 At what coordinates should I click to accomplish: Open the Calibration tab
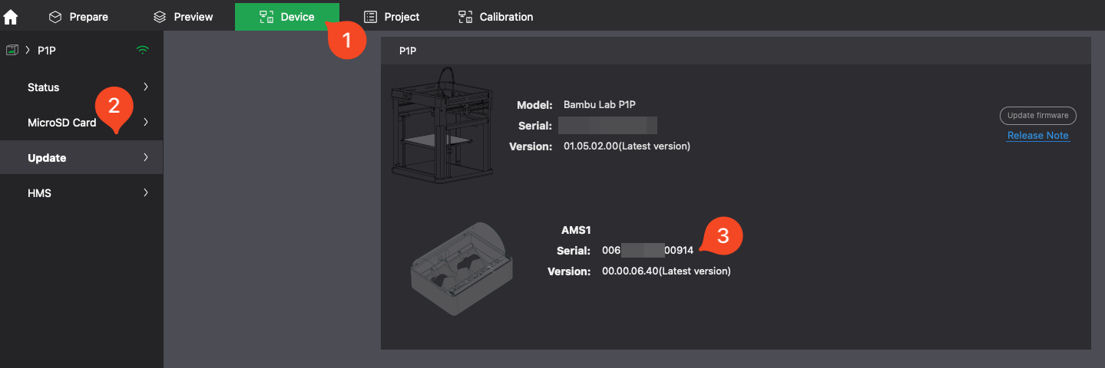point(495,16)
